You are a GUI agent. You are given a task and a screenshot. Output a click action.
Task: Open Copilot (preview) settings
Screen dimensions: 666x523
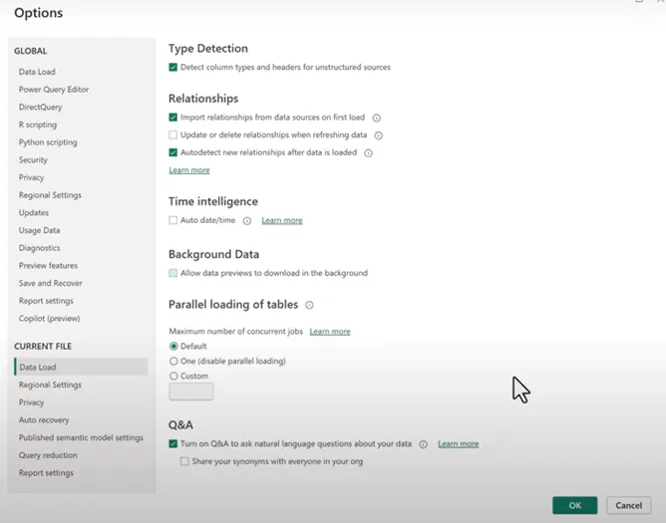coord(49,319)
